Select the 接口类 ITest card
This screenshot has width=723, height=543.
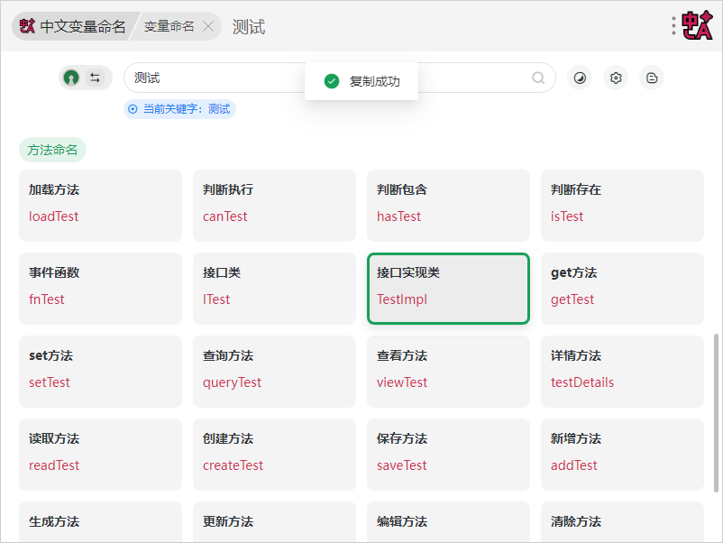click(274, 289)
